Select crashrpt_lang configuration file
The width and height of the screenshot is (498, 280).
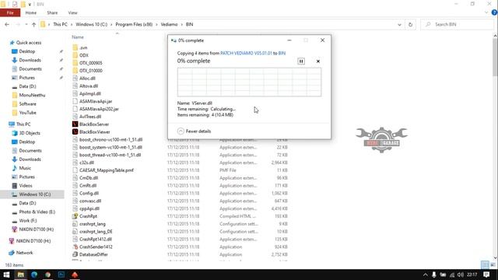pyautogui.click(x=92, y=224)
